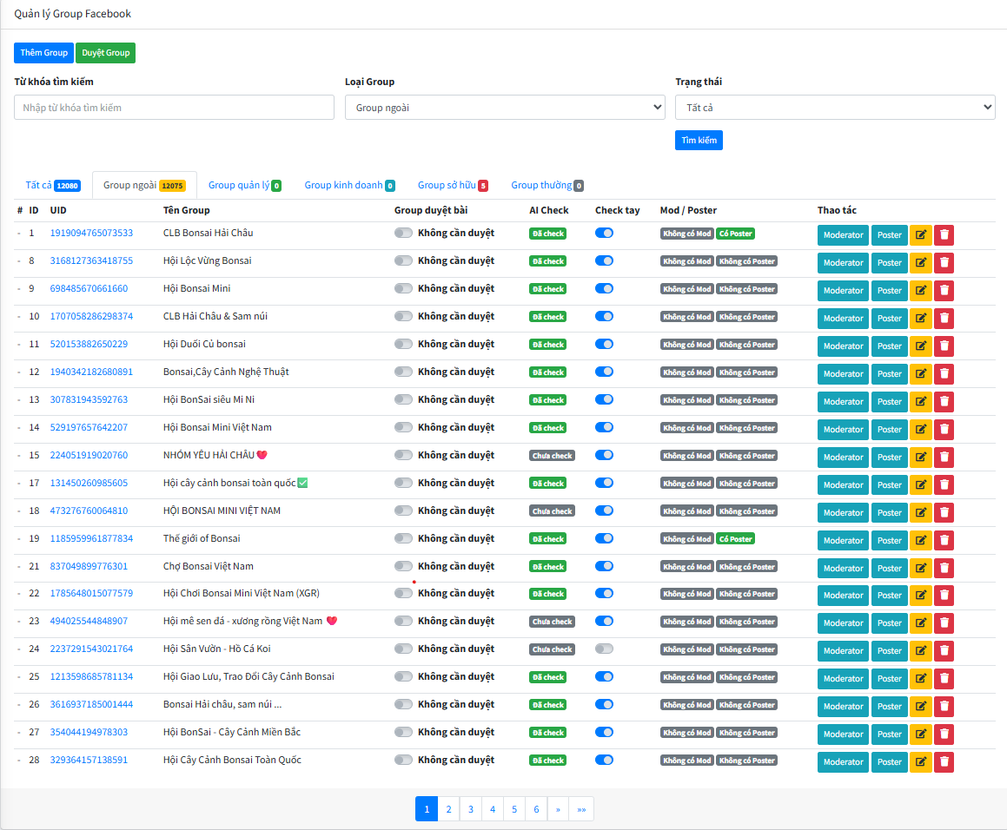1007x830 pixels.
Task: Go to page 6
Action: pos(536,809)
